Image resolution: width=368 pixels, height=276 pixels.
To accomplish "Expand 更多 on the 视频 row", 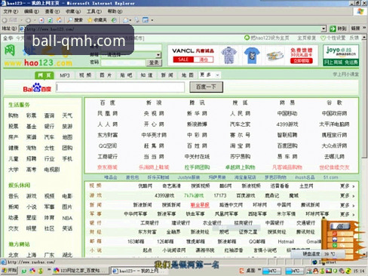I will tap(347, 186).
